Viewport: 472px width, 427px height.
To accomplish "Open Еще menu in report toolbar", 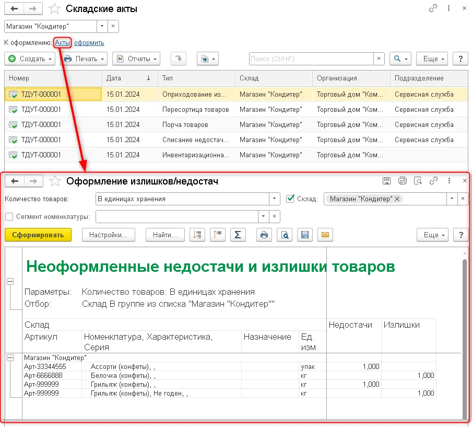I will pyautogui.click(x=432, y=235).
